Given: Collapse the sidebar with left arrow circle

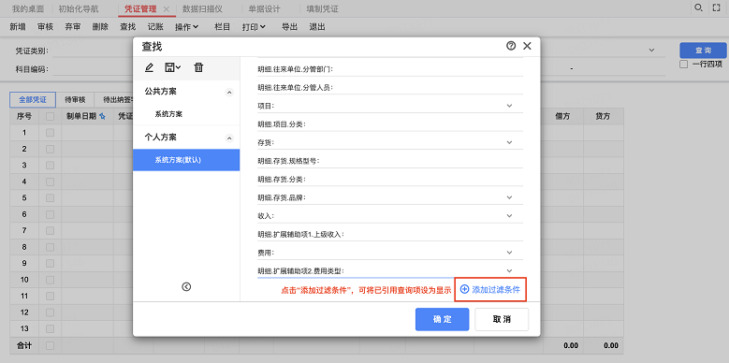Looking at the screenshot, I should pos(186,287).
